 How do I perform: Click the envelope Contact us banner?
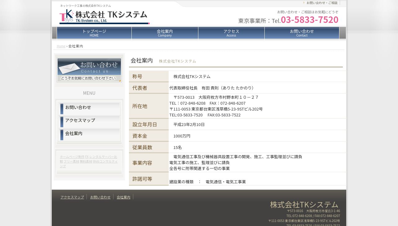(89, 70)
